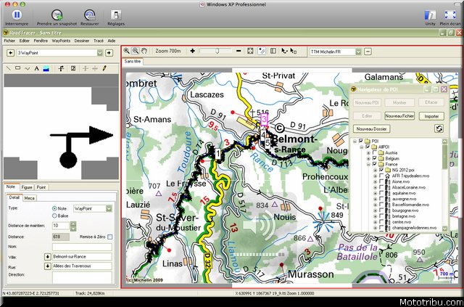Open the 3 WayPoint dropdown
This screenshot has width=464, height=307.
[x=100, y=53]
